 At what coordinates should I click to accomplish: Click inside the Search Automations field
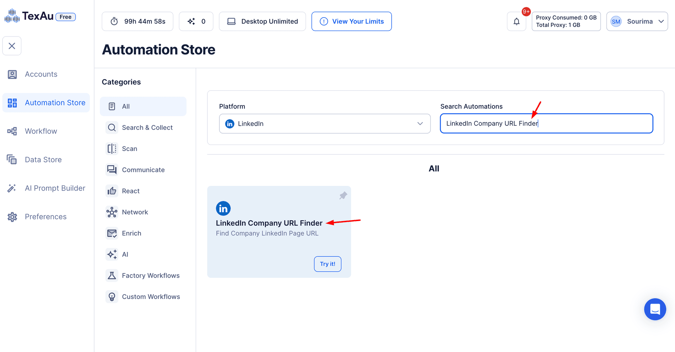coord(546,123)
